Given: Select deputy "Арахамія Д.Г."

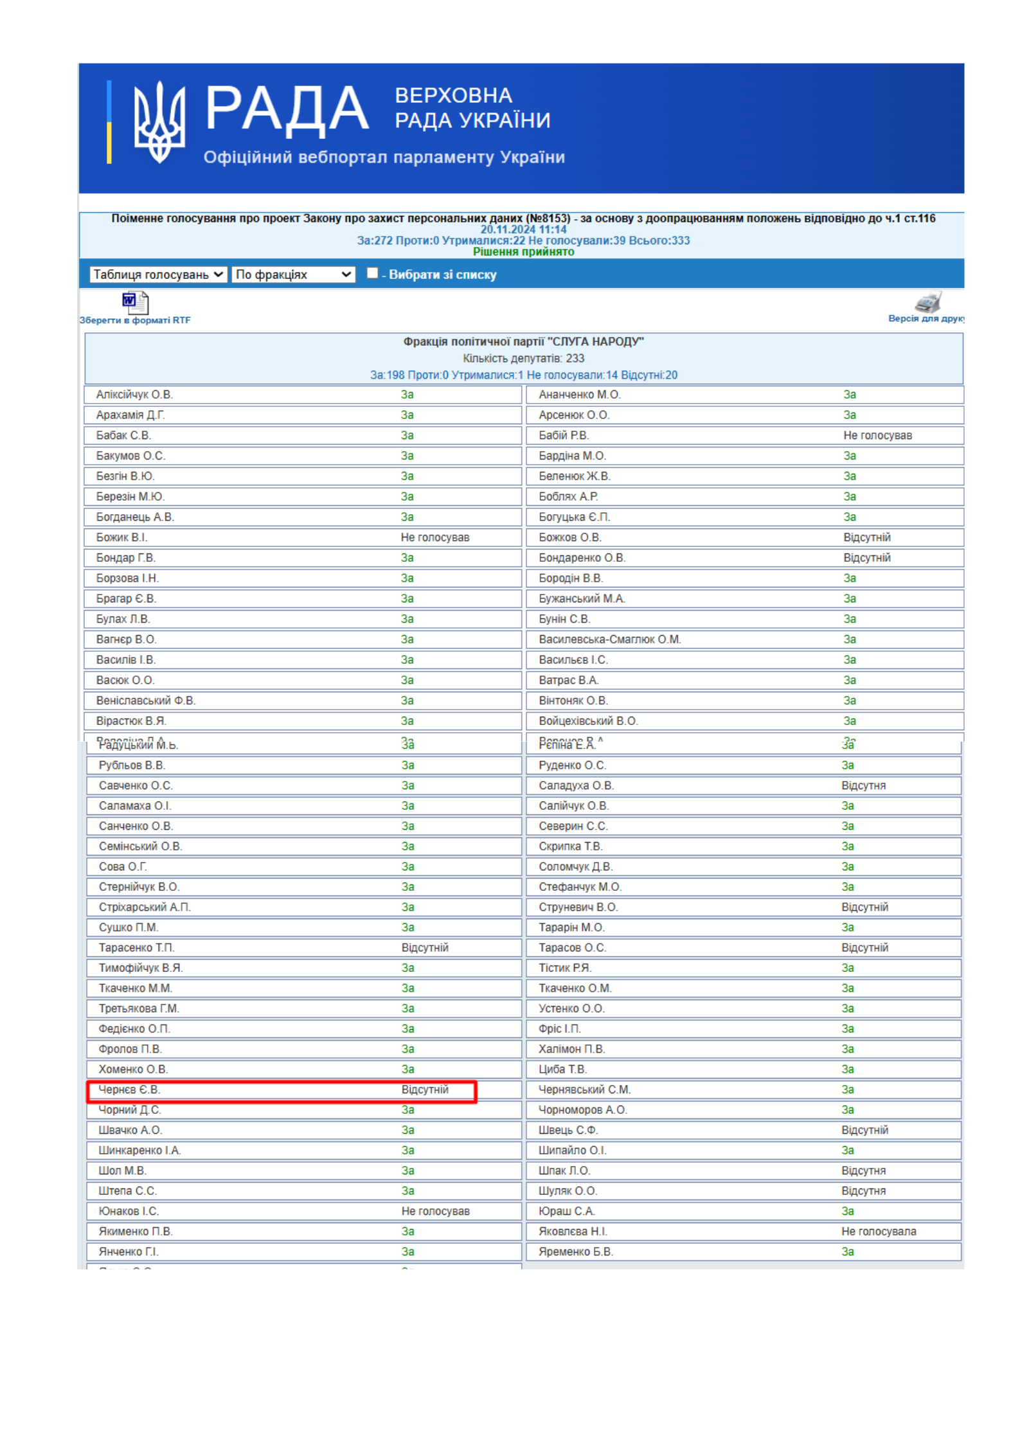Looking at the screenshot, I should (x=130, y=415).
